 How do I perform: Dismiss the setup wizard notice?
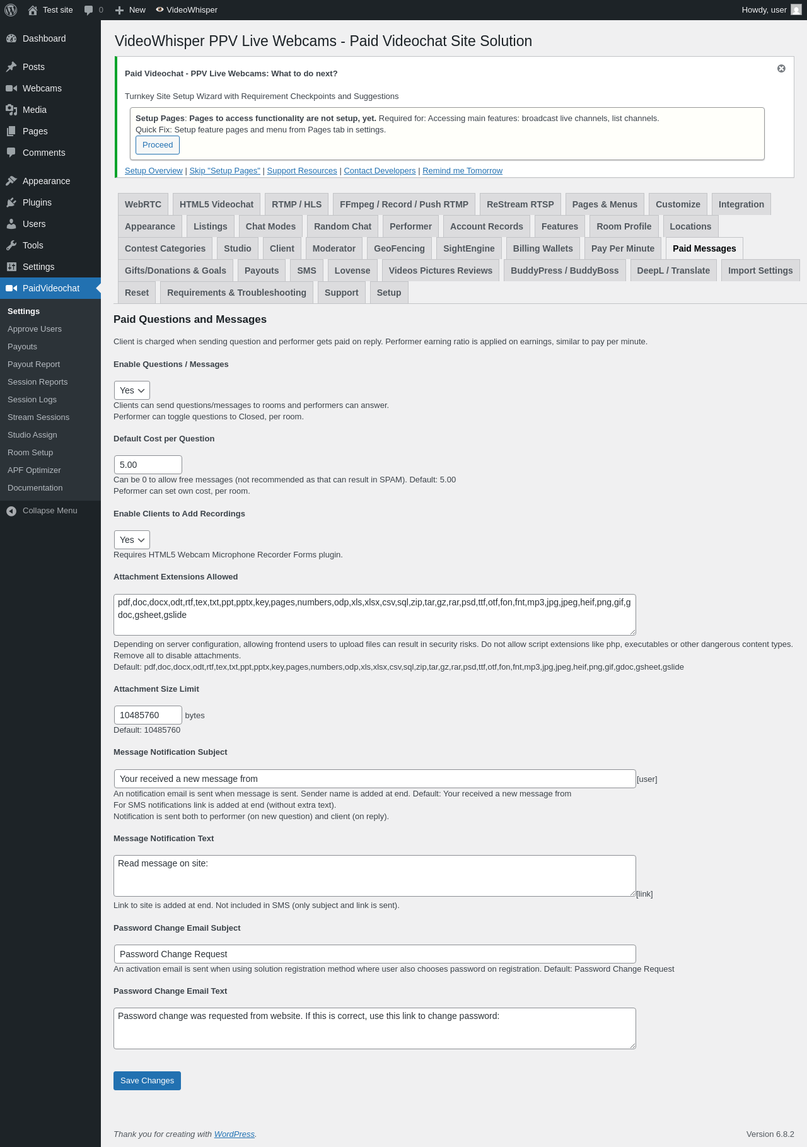pyautogui.click(x=781, y=69)
